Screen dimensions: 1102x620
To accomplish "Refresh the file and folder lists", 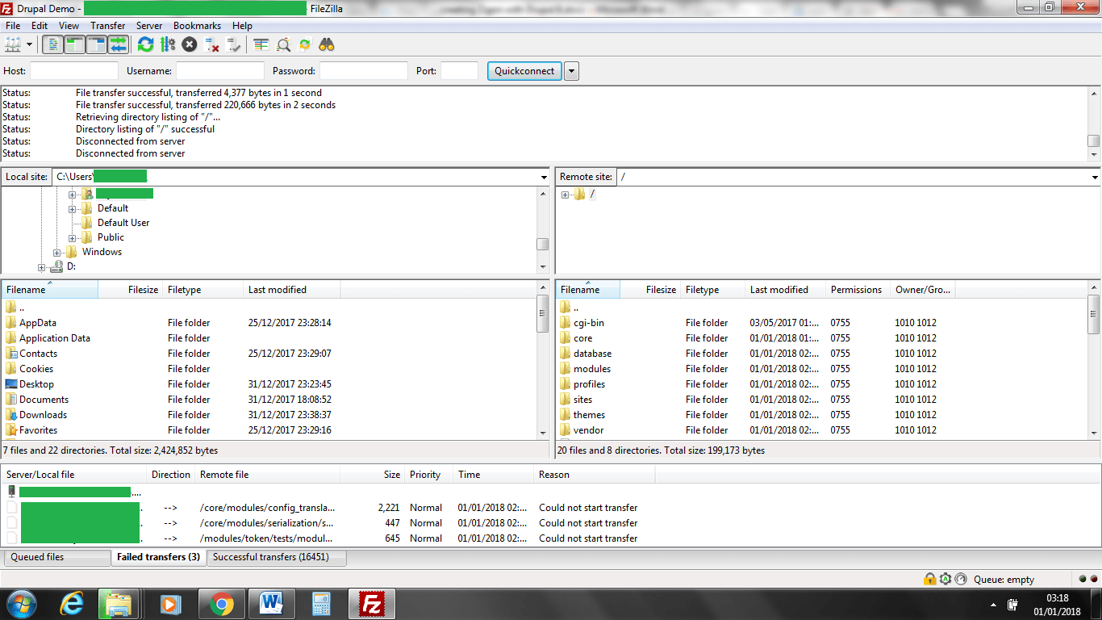I will 145,44.
